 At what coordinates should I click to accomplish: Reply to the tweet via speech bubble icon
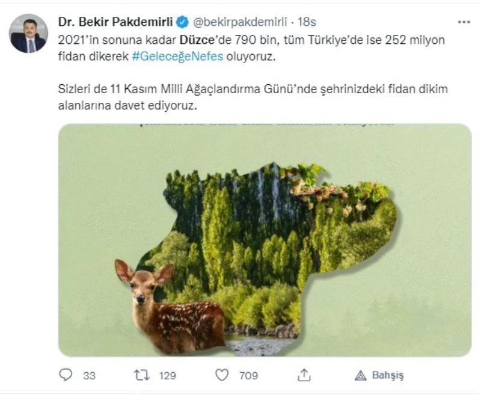tap(67, 374)
